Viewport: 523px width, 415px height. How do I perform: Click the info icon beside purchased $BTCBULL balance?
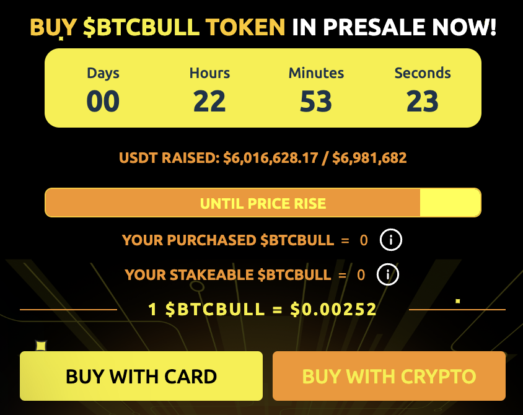(390, 240)
